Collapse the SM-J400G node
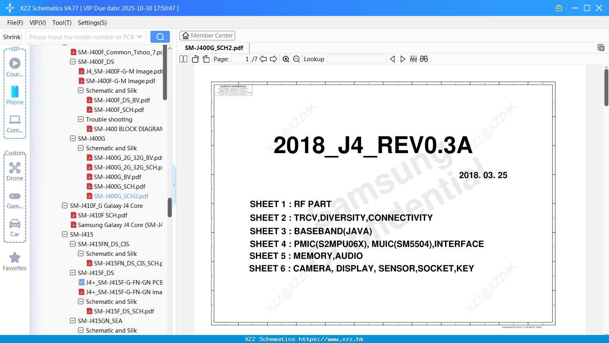 pos(73,138)
